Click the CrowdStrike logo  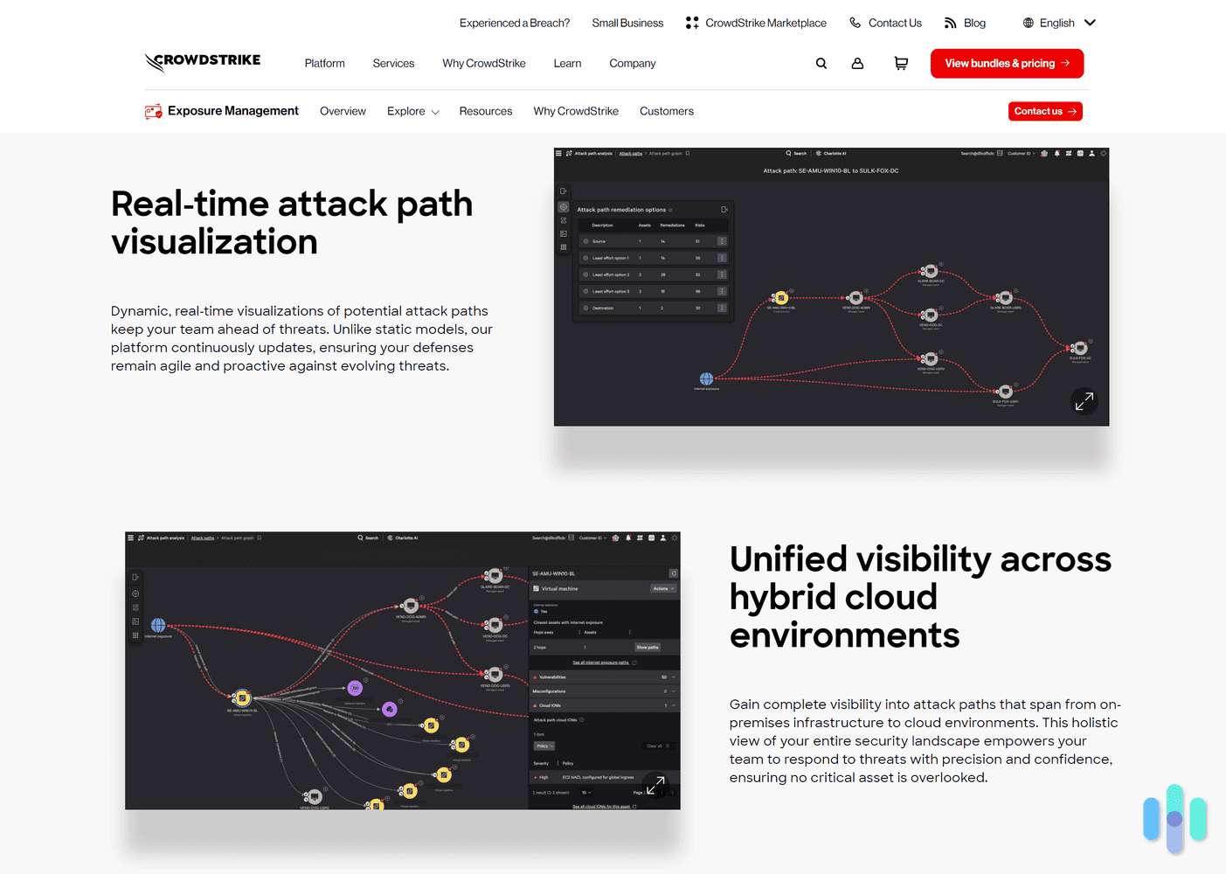coord(203,61)
